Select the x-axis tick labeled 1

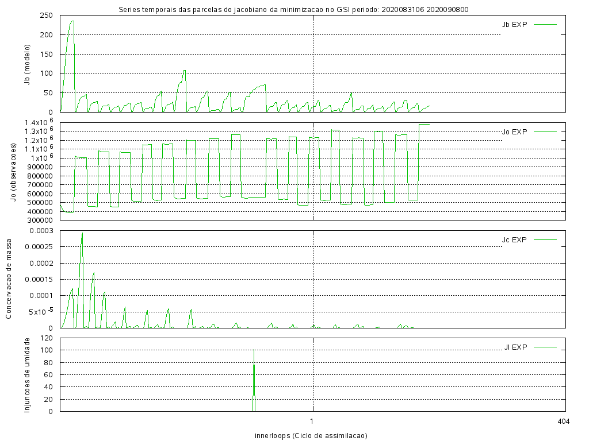[311, 421]
